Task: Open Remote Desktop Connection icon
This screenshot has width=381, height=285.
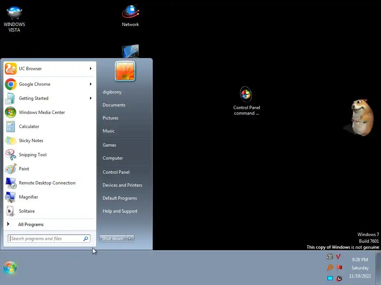Action: pos(11,183)
